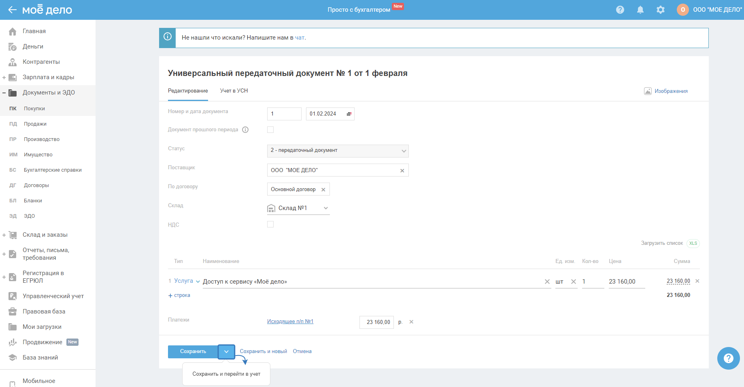Clear the unit шт with X
The width and height of the screenshot is (744, 387).
[574, 282]
